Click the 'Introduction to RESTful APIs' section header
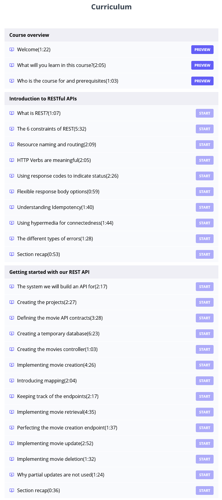222x500 pixels. [x=43, y=99]
